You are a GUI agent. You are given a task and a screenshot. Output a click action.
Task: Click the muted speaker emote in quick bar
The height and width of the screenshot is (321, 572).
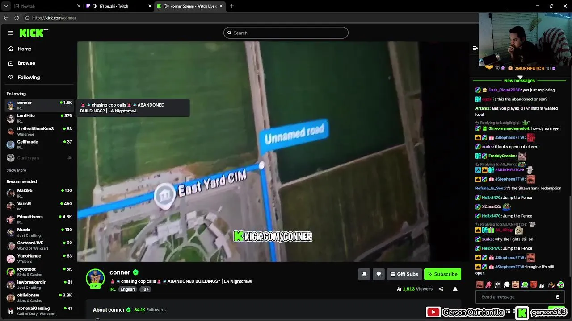click(497, 284)
